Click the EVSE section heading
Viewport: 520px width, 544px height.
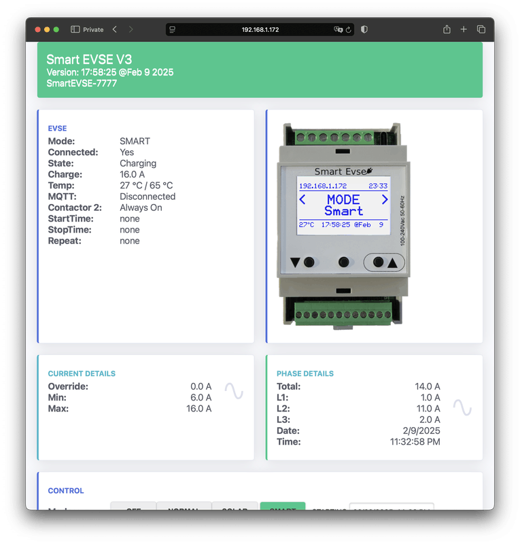(57, 129)
